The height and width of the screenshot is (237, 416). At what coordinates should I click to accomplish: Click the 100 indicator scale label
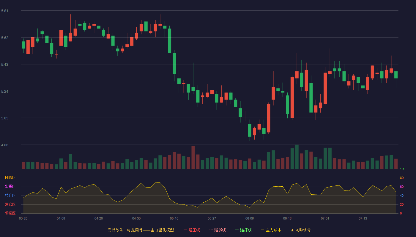tap(403, 169)
